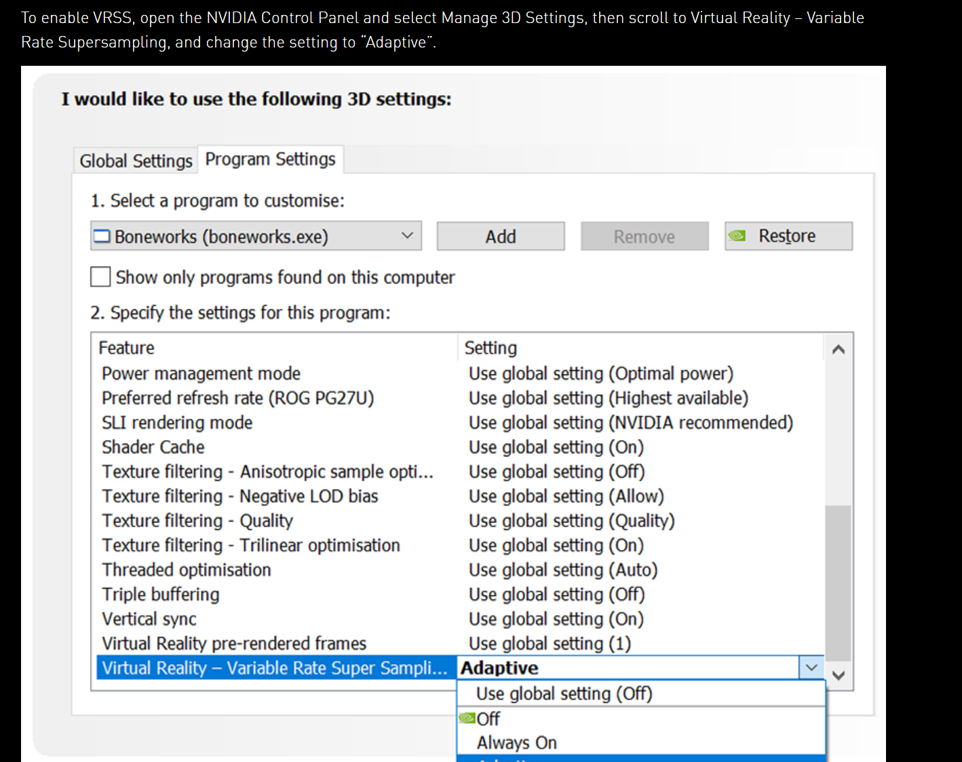Choose the Off option in dropdown list
This screenshot has width=962, height=762.
641,719
